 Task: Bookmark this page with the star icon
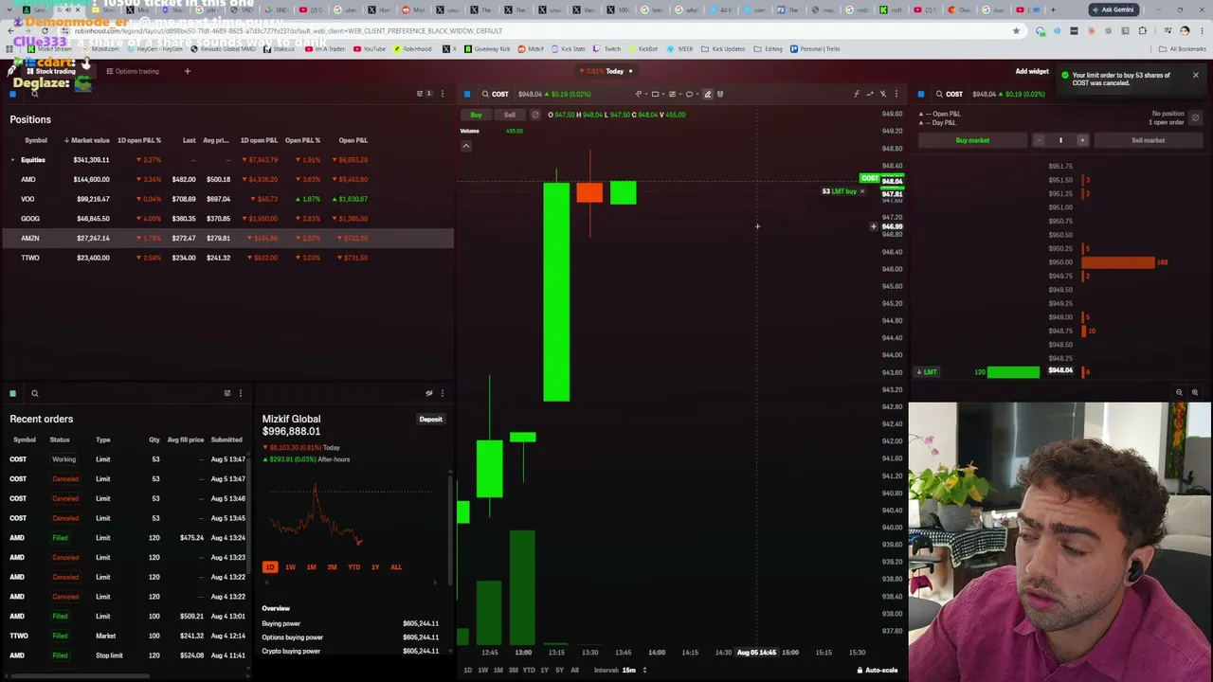click(x=1016, y=31)
